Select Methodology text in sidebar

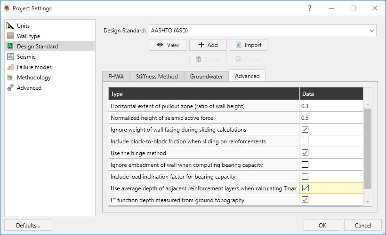click(x=34, y=78)
